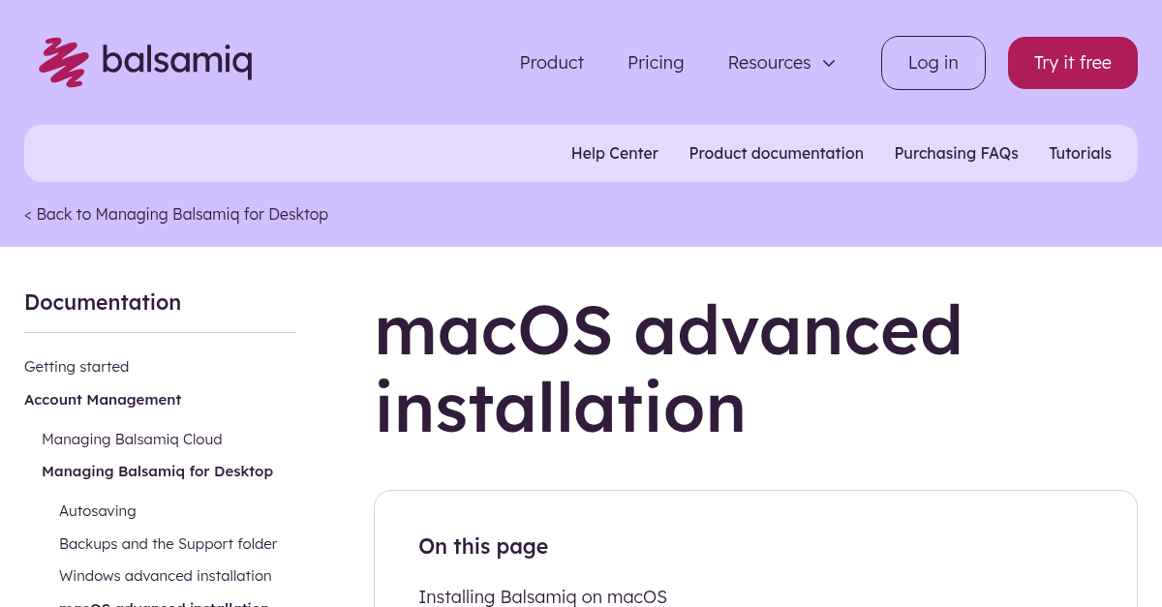Switch to the Product documentation tab

point(776,153)
